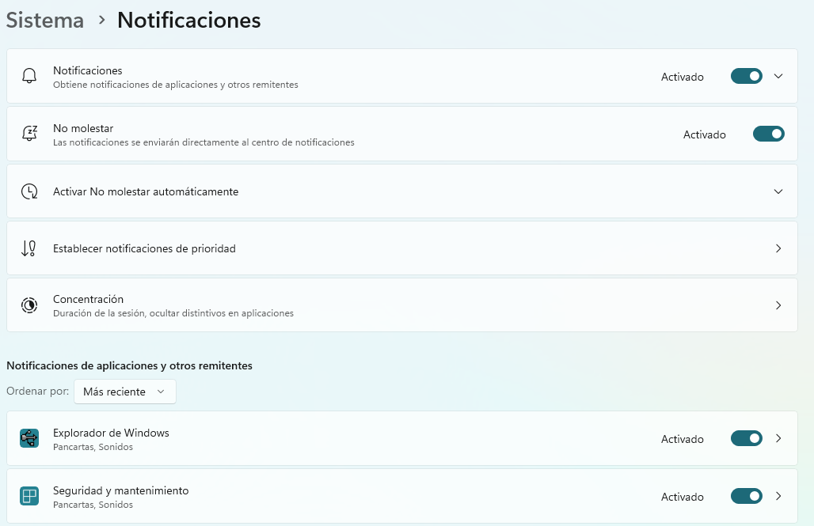The image size is (814, 526).
Task: Toggle off Seguridad y mantenimiento notifications
Action: pyautogui.click(x=747, y=496)
